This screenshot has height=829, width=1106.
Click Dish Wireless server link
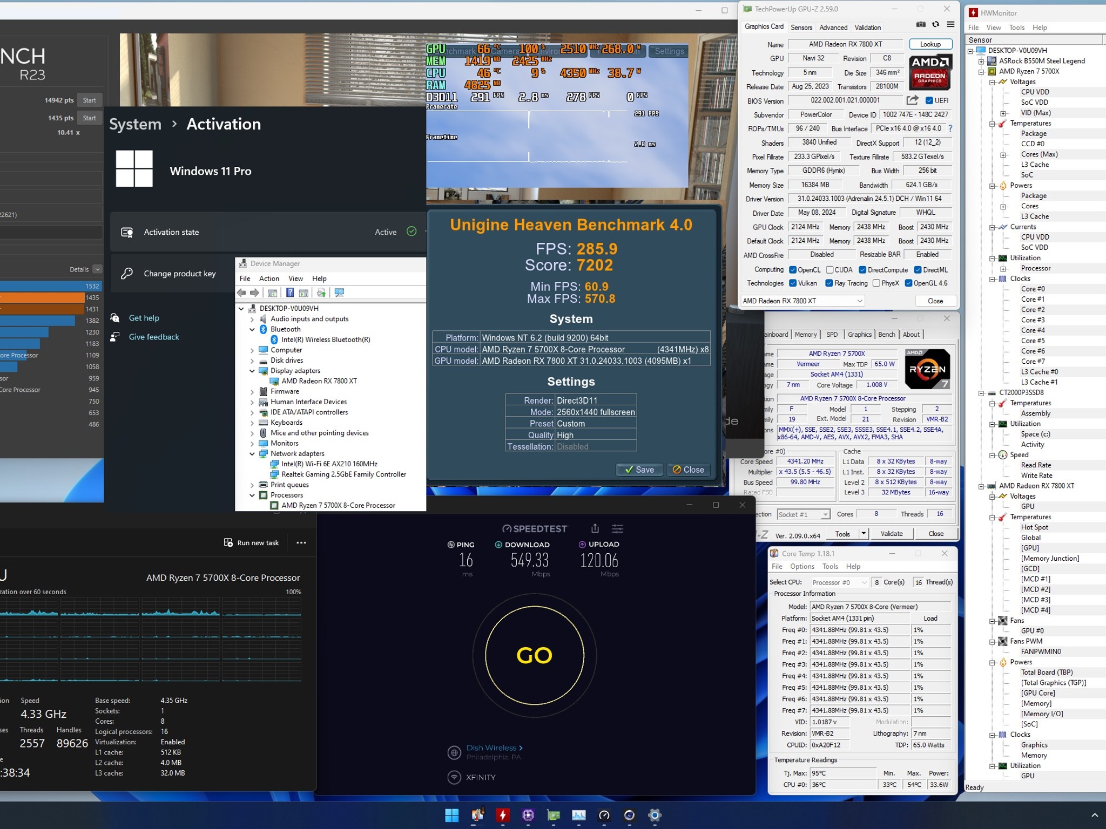[494, 748]
